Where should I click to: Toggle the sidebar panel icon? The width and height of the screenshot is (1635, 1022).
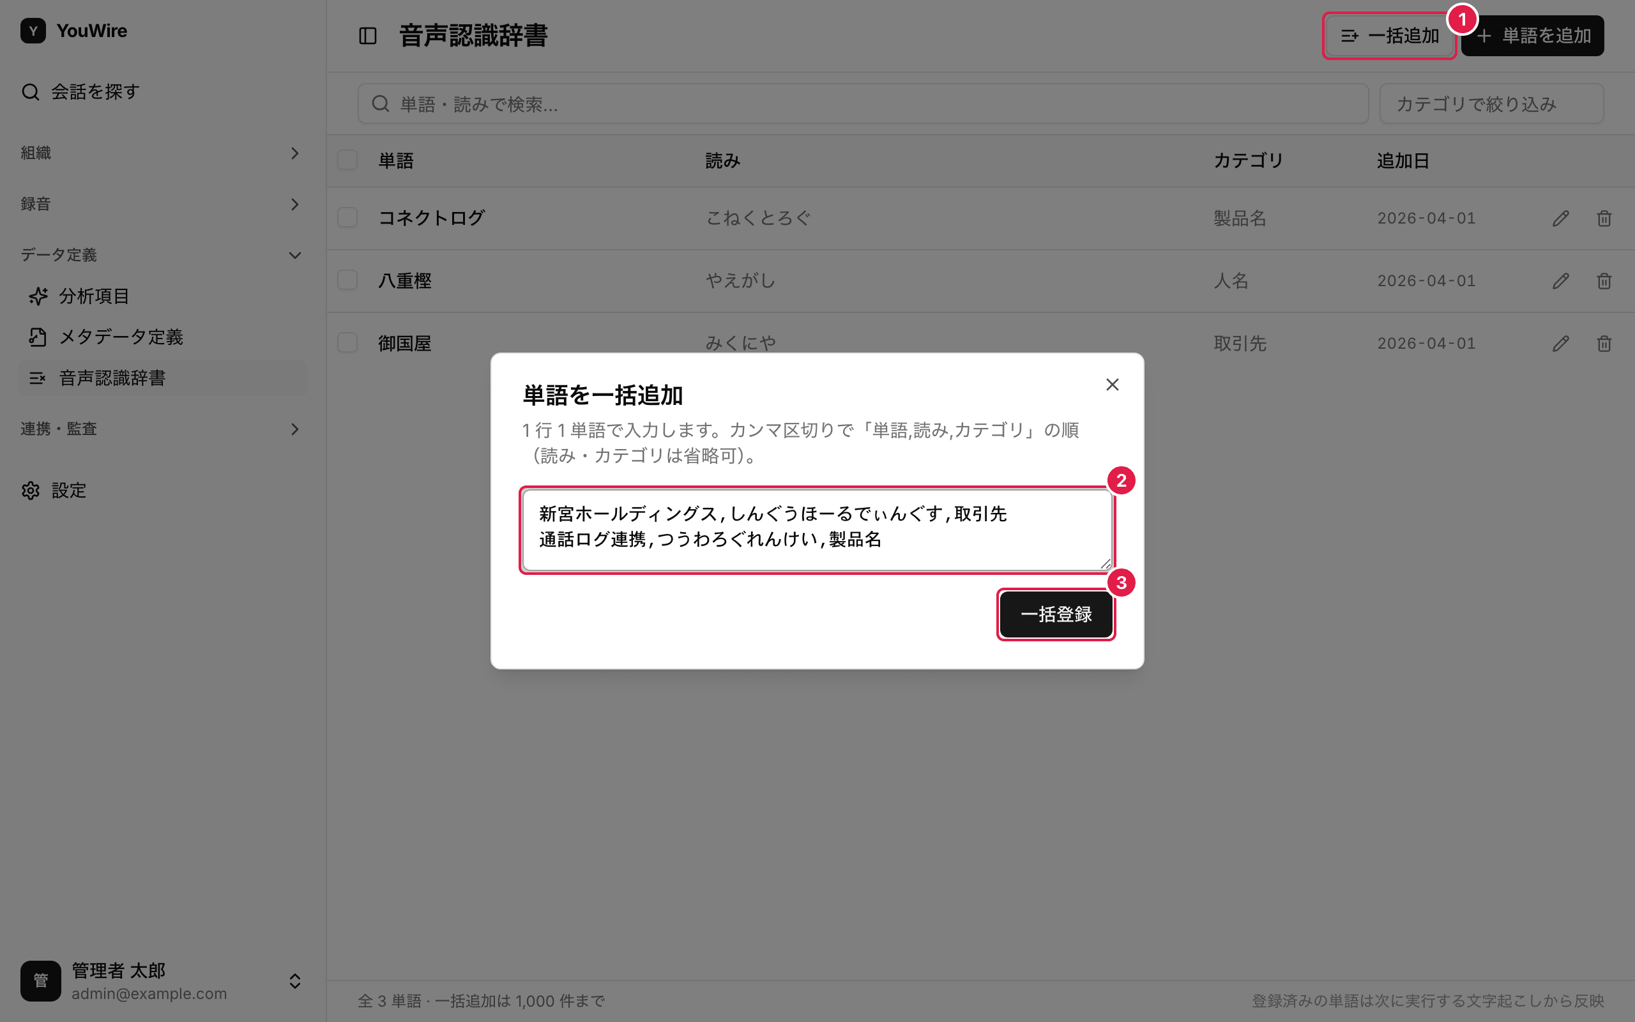[x=367, y=36]
